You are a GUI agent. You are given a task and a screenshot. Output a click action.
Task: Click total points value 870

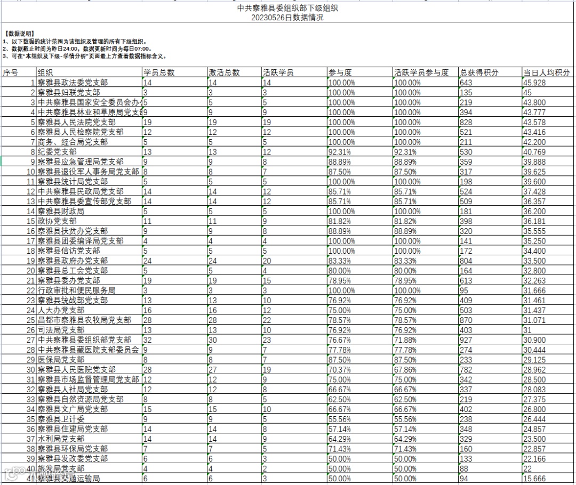click(x=491, y=320)
